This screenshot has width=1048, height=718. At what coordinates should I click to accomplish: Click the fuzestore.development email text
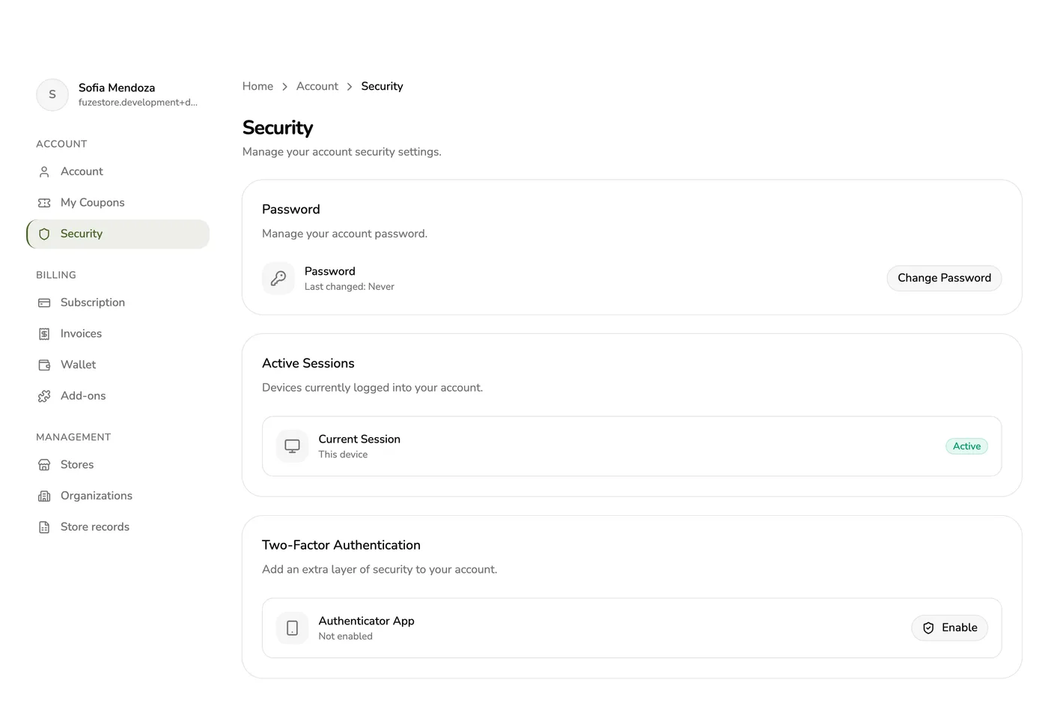click(x=138, y=103)
